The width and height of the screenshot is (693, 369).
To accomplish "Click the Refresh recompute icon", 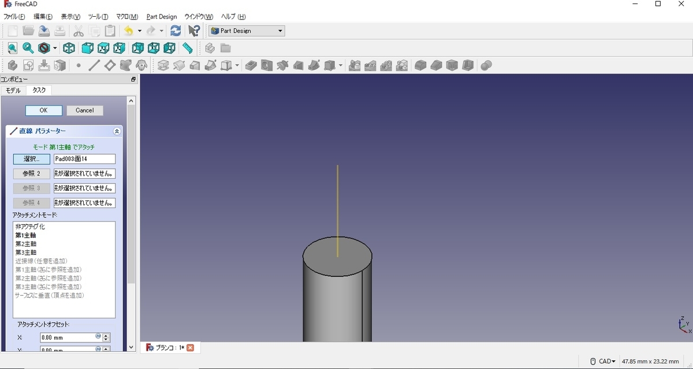I will tap(176, 31).
